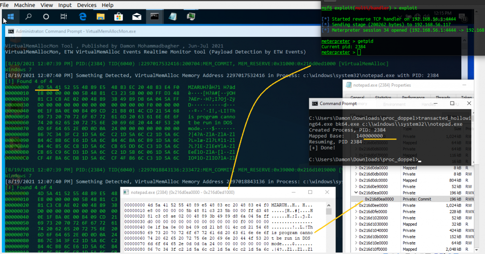Screen dimensions: 485x254
Task: Minimize small Command Prompt window
Action: click(x=436, y=104)
